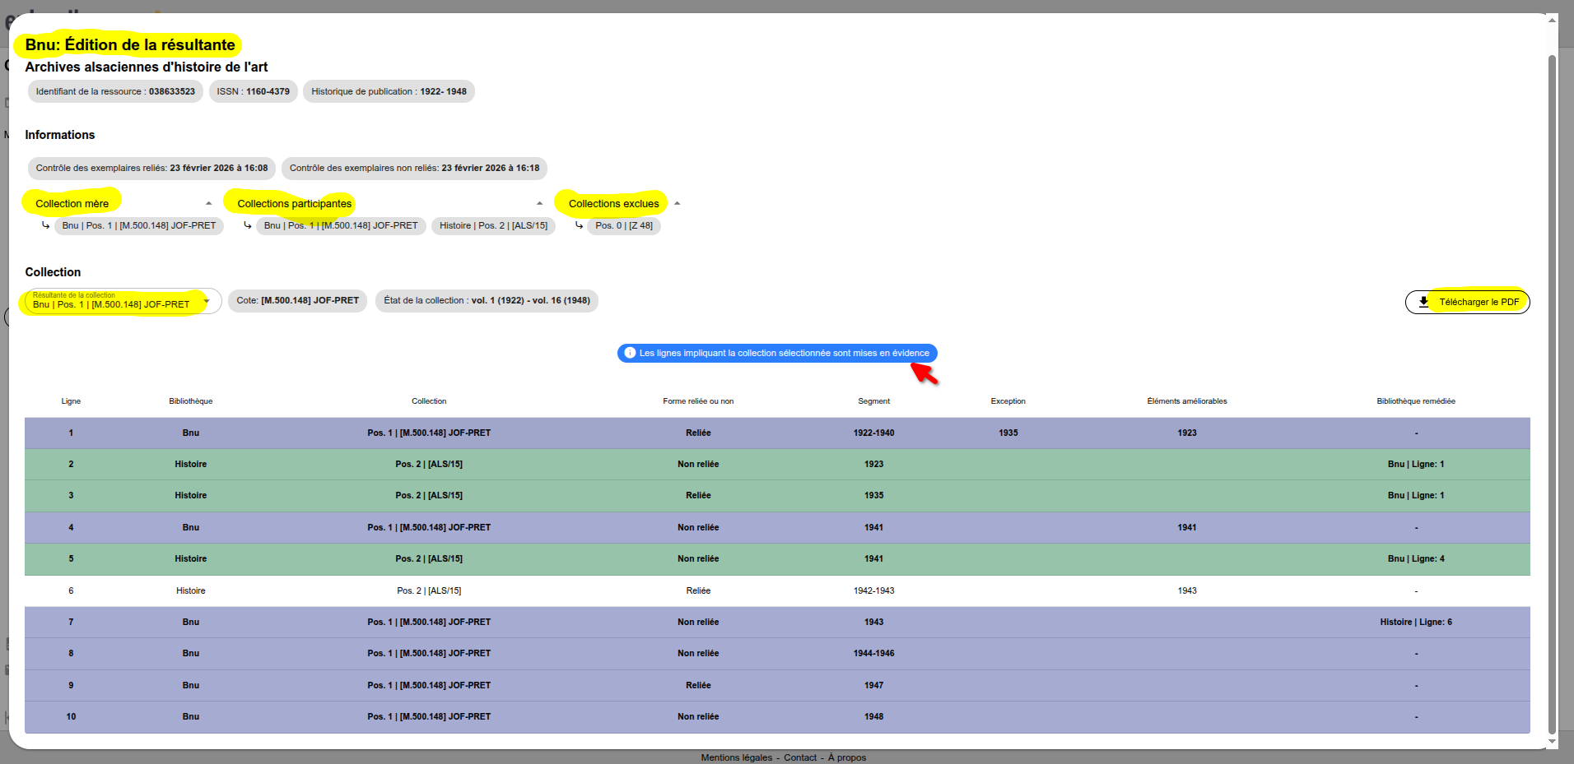Click the arrow icon under Collections exclues
The height and width of the screenshot is (764, 1574).
(x=579, y=225)
